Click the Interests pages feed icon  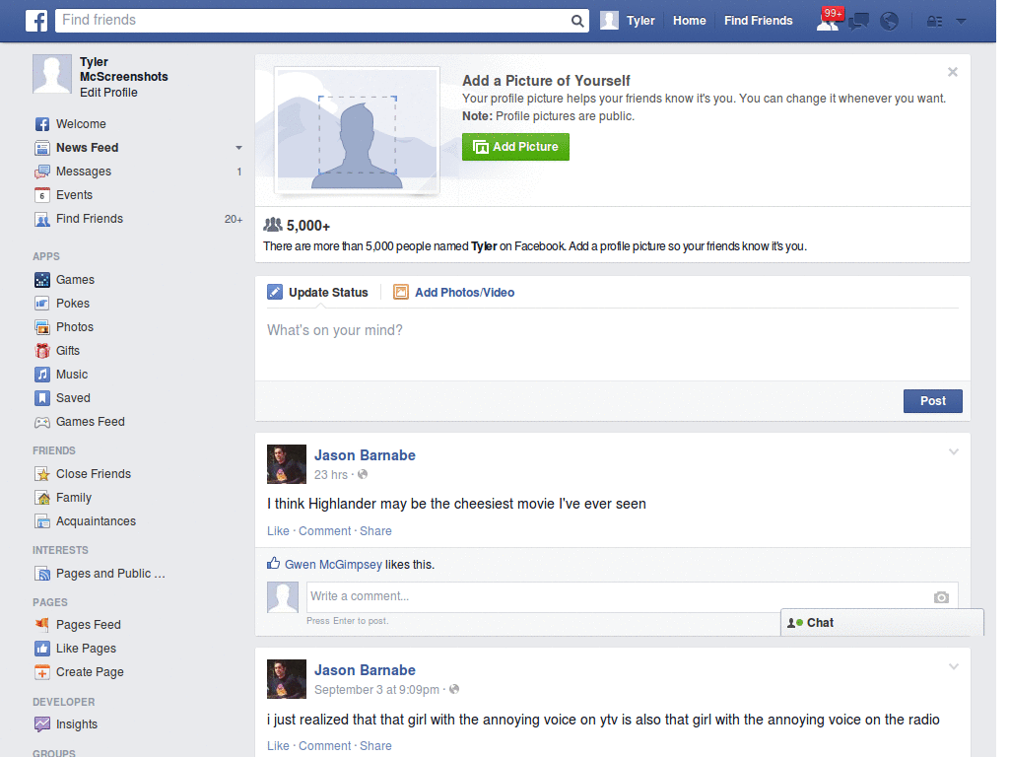click(41, 574)
